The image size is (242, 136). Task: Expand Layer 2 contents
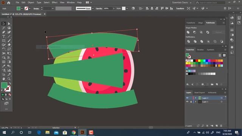pos(195,98)
